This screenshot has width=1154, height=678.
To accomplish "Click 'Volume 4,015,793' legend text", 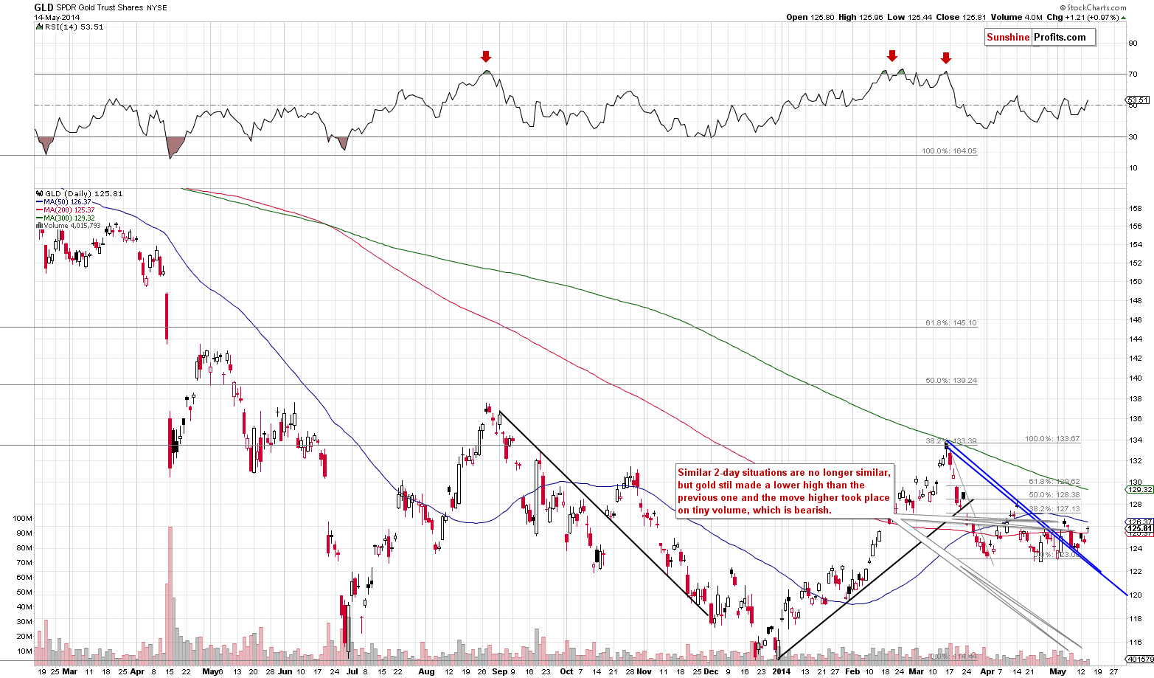I will pyautogui.click(x=72, y=226).
